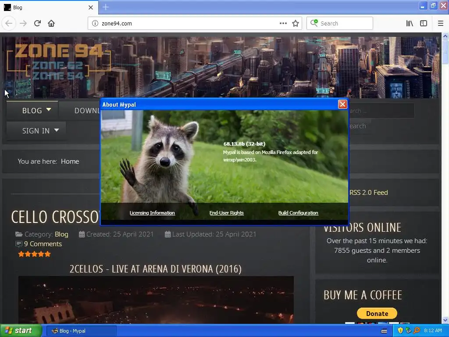
Task: Go to the browser Home page
Action: pos(51,24)
